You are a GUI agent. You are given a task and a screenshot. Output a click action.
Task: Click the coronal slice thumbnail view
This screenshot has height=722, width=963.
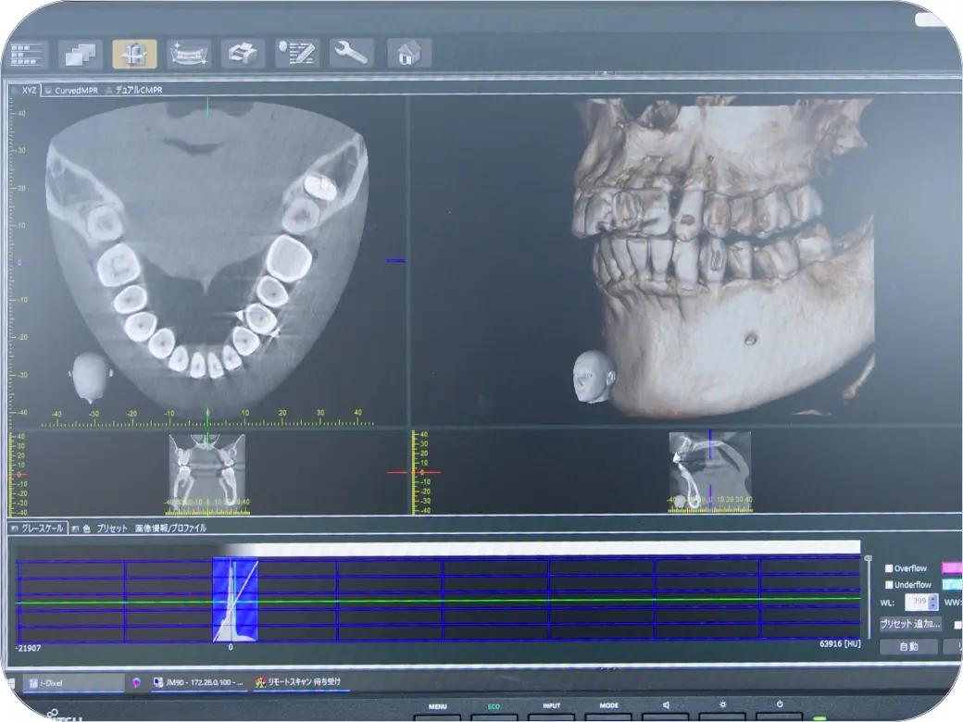207,473
